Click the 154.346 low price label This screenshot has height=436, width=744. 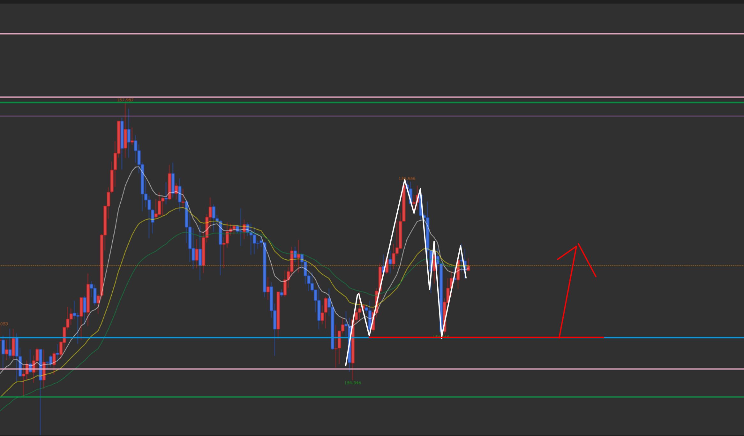(353, 383)
